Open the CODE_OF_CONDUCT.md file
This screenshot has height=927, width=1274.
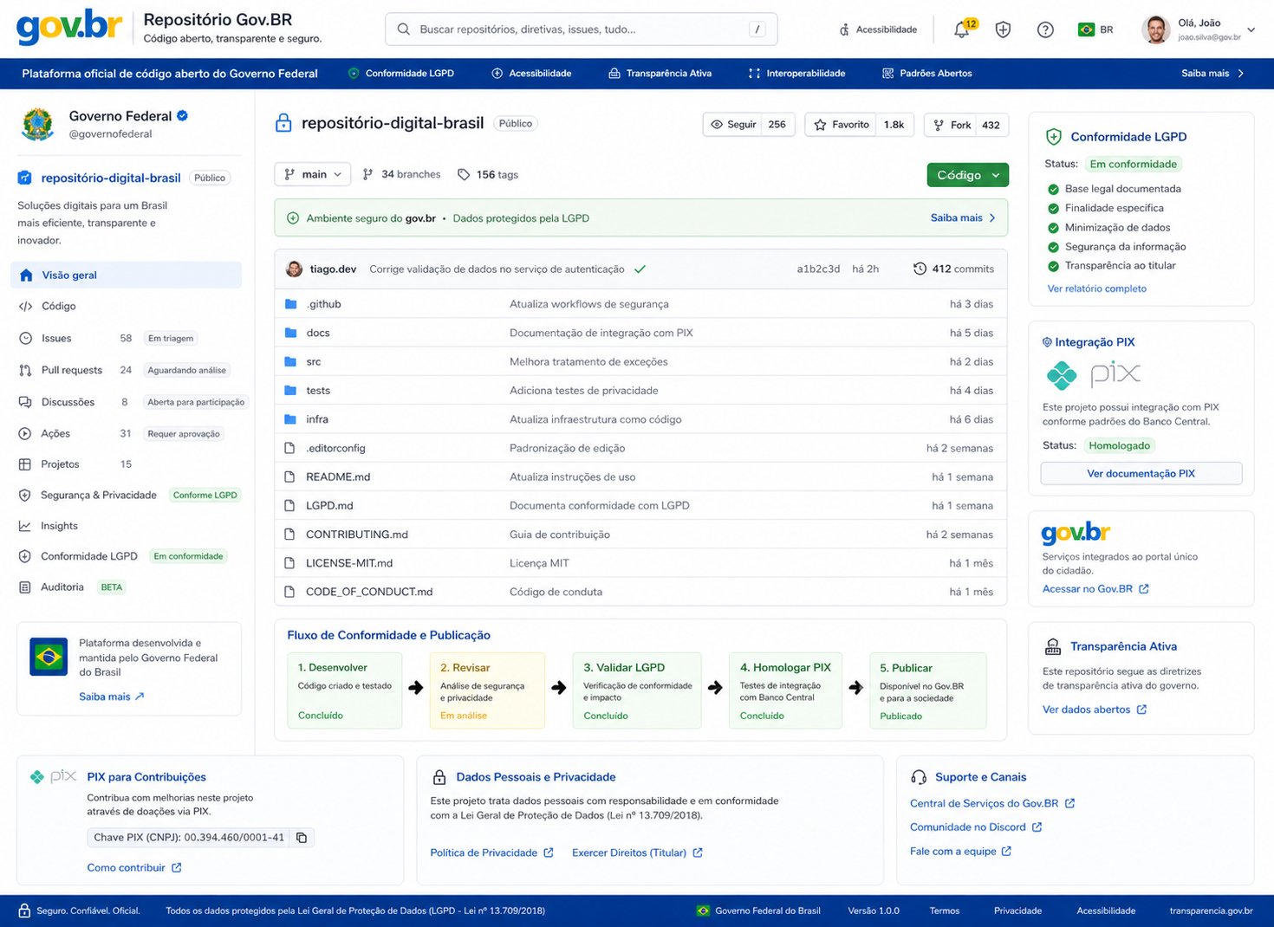tap(369, 592)
